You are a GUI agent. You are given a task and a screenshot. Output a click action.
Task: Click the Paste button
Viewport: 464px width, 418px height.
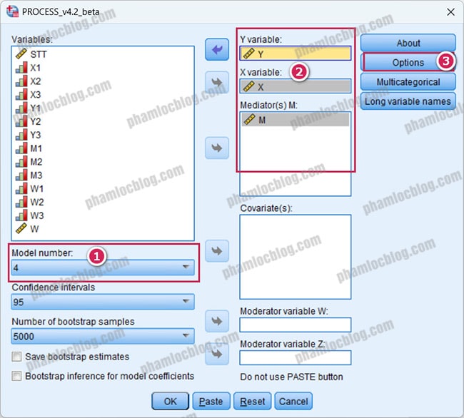(x=211, y=401)
